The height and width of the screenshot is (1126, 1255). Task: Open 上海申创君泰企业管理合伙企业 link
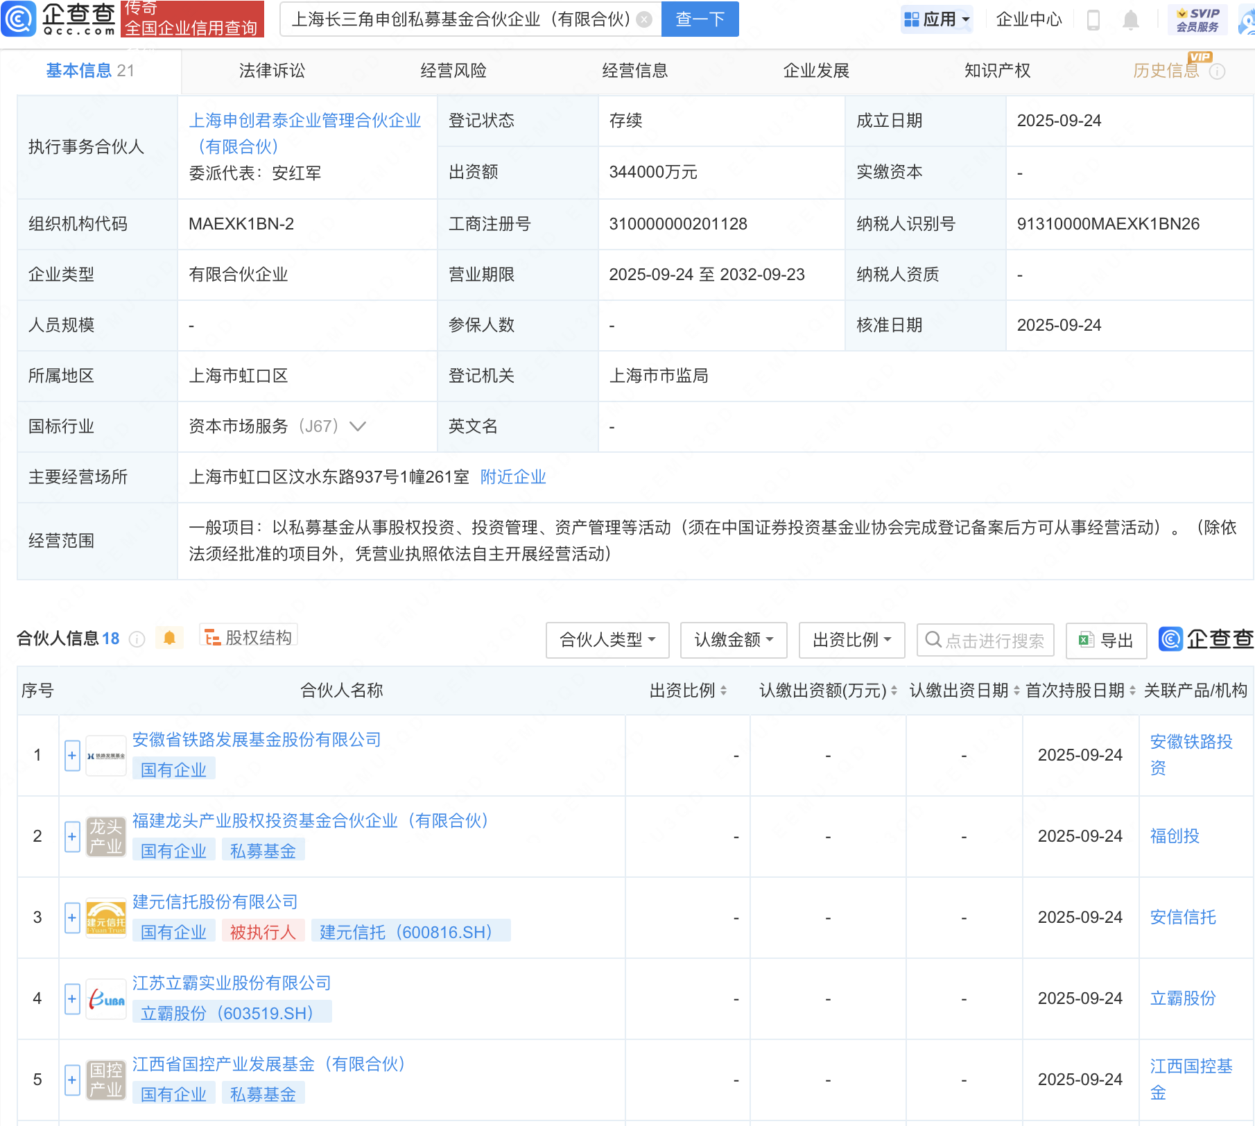(x=305, y=134)
